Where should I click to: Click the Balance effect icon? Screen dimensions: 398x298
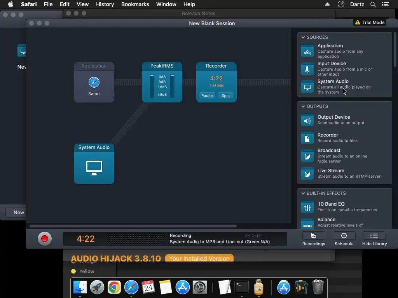click(307, 224)
